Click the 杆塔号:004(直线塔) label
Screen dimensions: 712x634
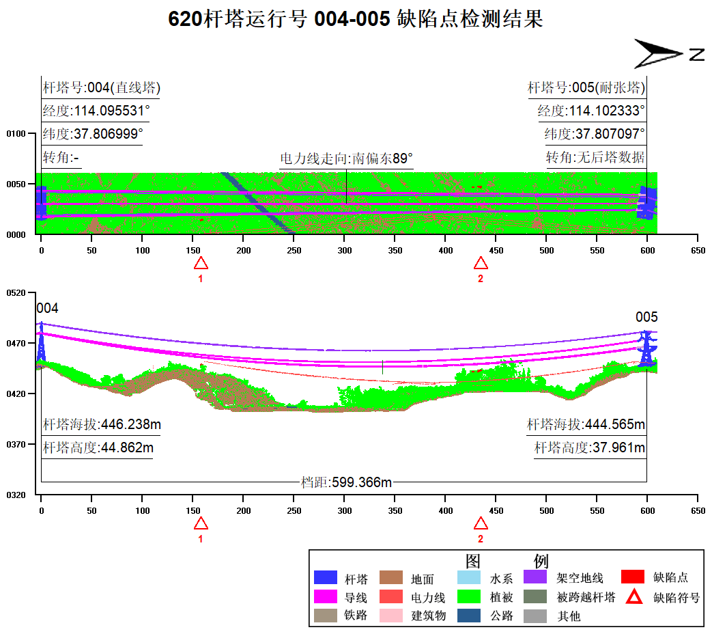[x=101, y=87]
